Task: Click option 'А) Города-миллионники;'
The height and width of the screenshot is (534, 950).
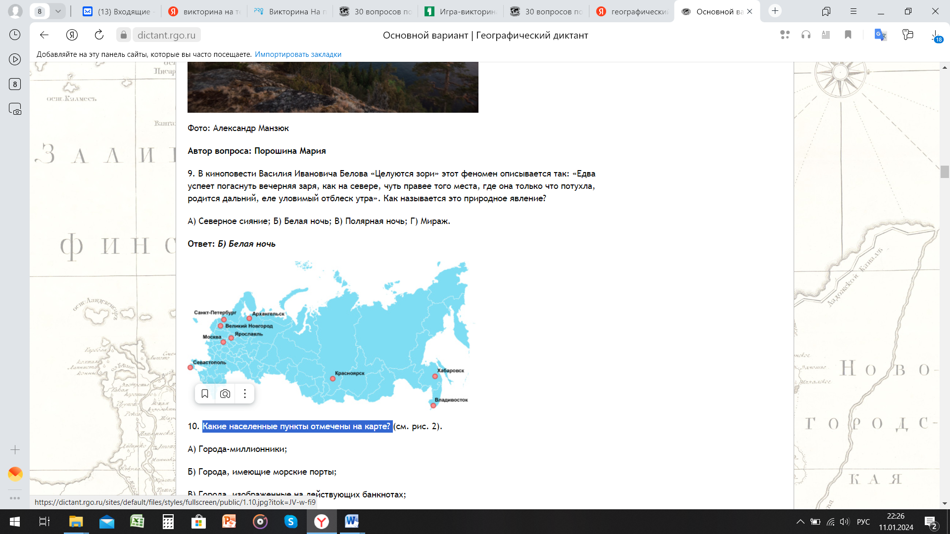Action: coord(237,449)
